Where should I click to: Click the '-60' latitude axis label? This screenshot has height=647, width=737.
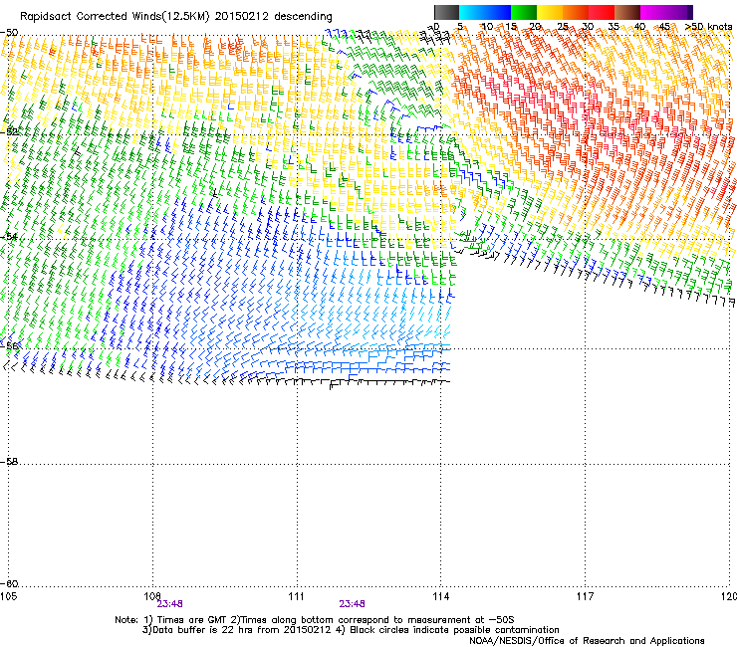(9, 584)
